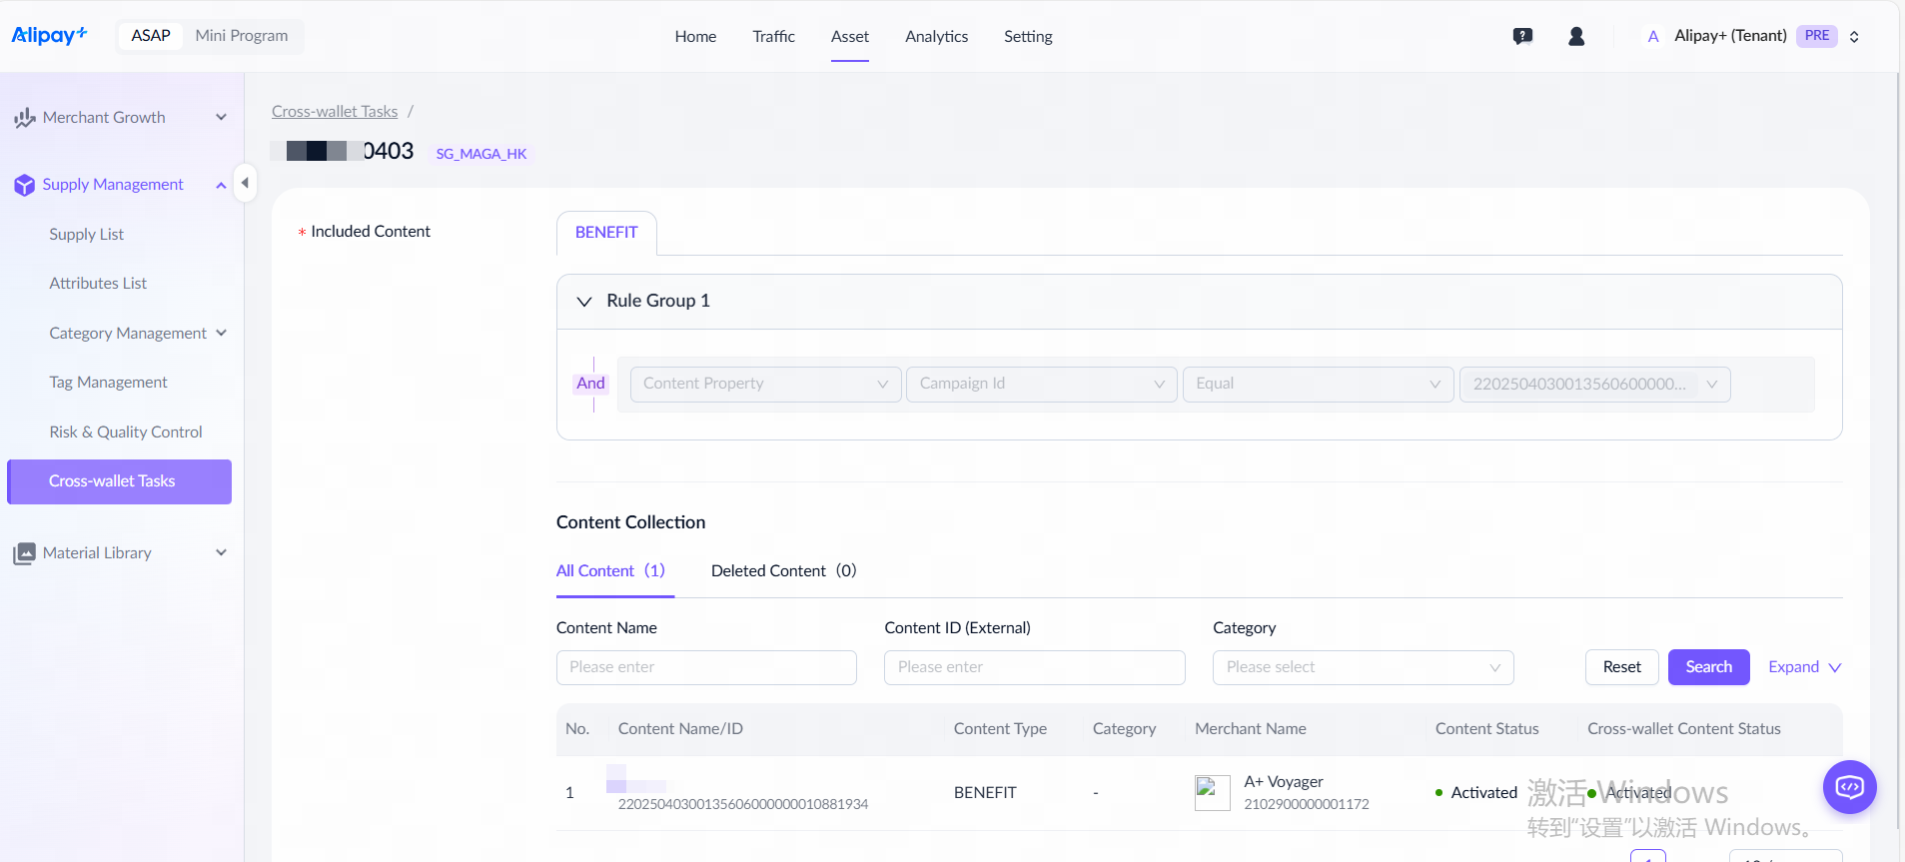Click the Alipay+ logo

[x=49, y=35]
